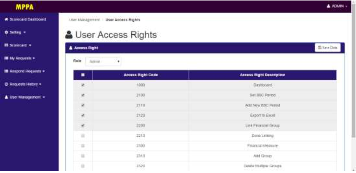Open the Requests History sidebar menu
The height and width of the screenshot is (173, 356).
click(x=23, y=84)
